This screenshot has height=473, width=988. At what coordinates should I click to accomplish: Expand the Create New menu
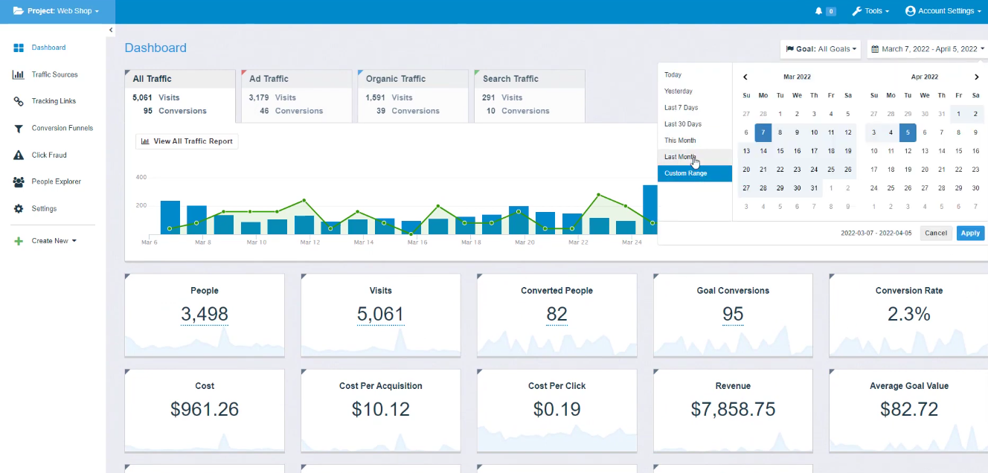click(x=54, y=241)
